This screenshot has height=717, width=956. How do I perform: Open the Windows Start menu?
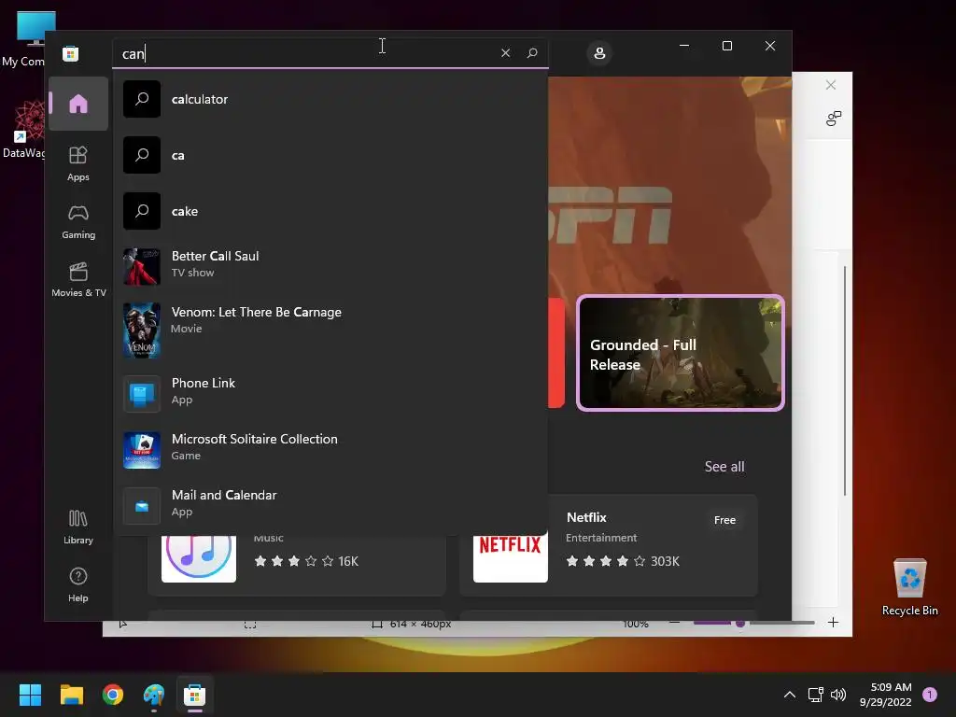point(30,695)
